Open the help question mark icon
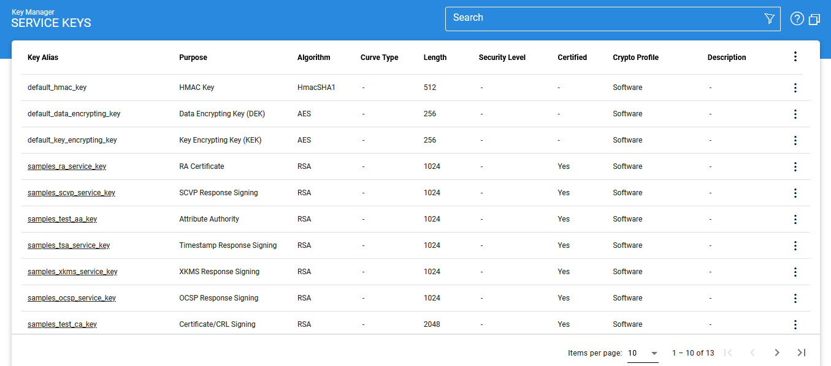 coord(797,19)
